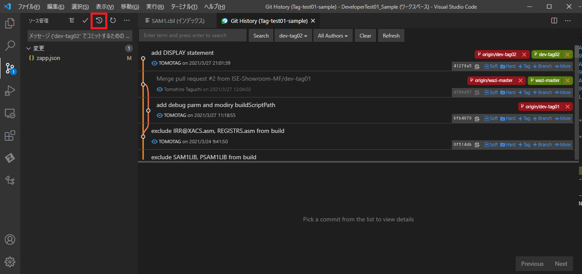Open the Search view in activity bar
Screen dimensions: 582x274
click(10, 45)
